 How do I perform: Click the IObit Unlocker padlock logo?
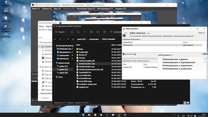click(125, 34)
